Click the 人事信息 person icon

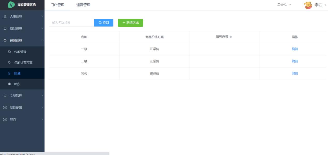5,17
